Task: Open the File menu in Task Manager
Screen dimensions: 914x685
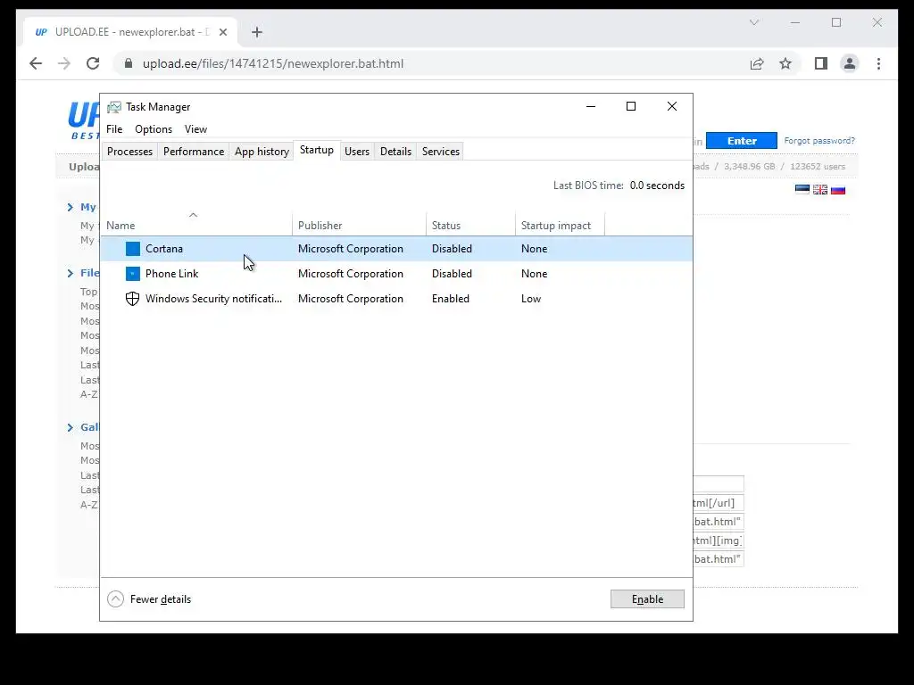Action: coord(114,129)
